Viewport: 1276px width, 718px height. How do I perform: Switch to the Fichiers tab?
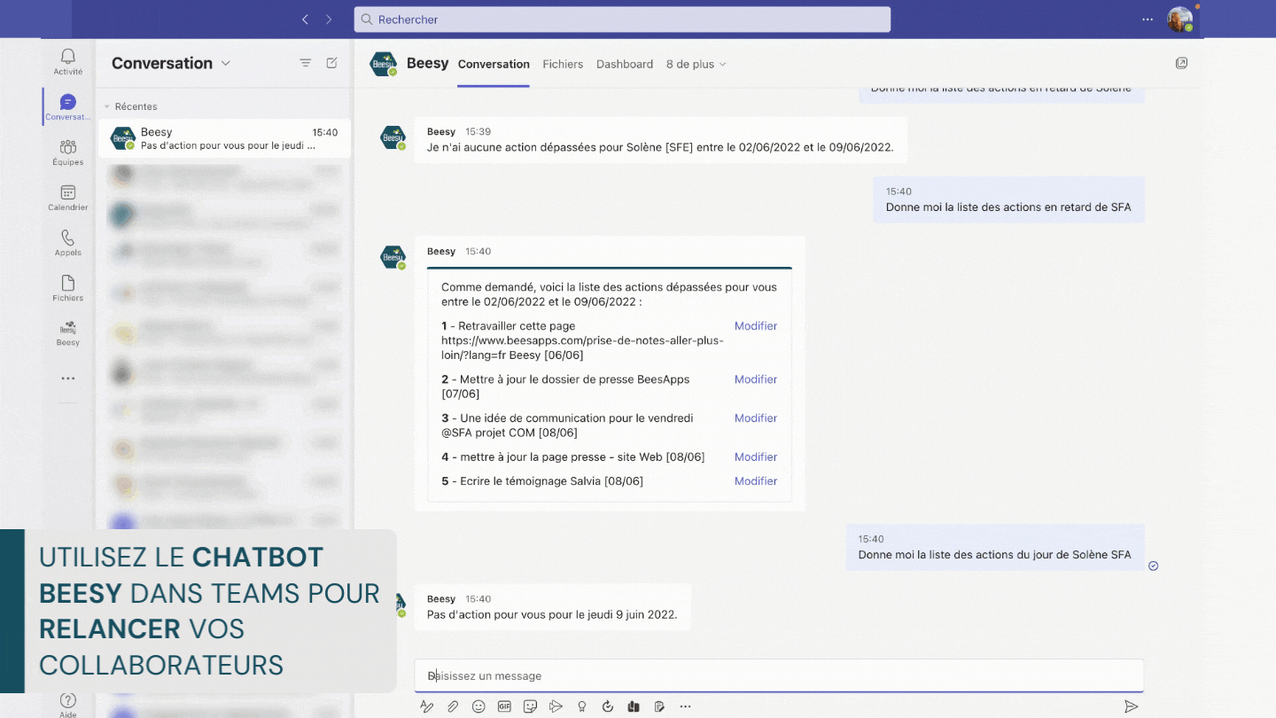pos(563,64)
